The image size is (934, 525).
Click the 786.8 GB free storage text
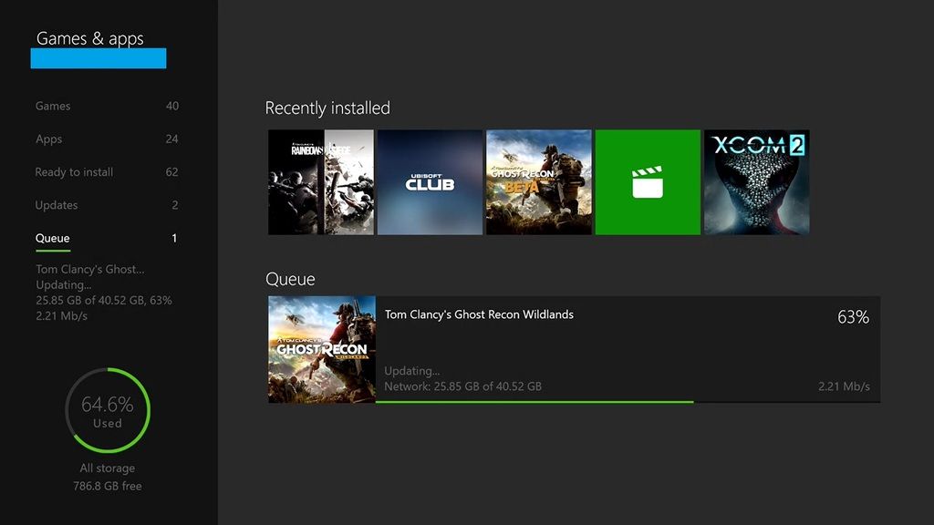coord(108,486)
